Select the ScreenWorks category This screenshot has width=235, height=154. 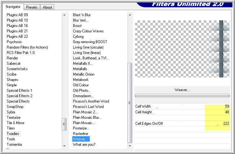click(x=17, y=69)
